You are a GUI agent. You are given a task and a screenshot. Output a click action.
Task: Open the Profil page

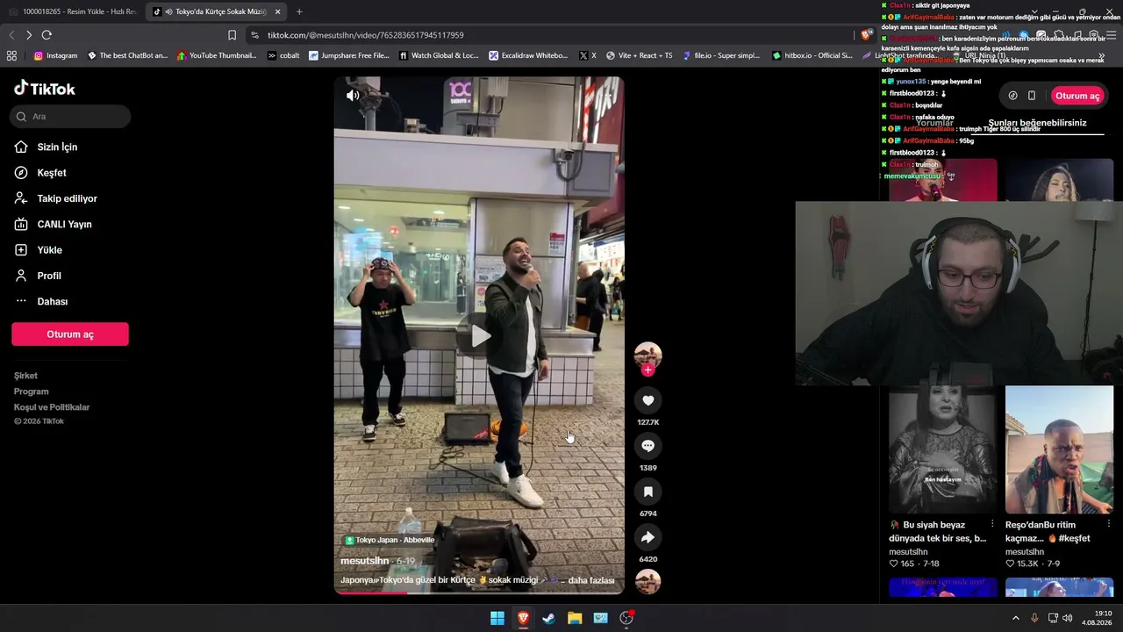38,276
